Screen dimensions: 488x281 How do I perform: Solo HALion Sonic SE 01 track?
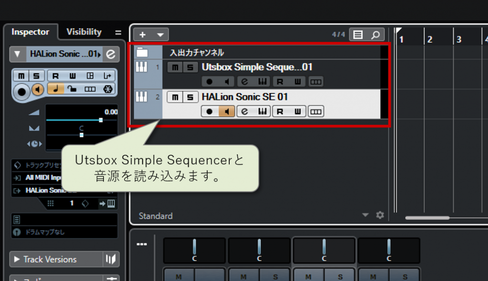point(191,97)
